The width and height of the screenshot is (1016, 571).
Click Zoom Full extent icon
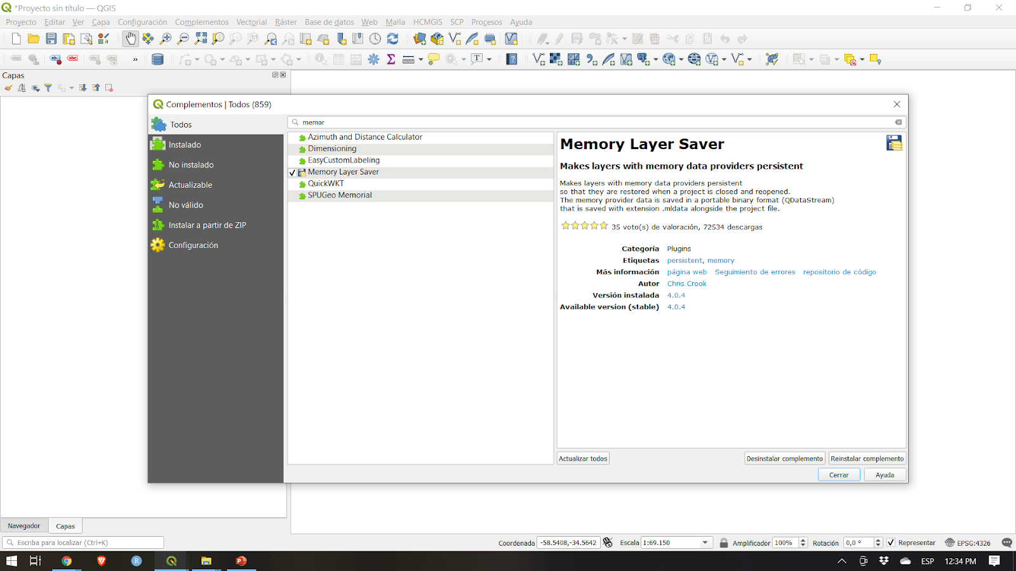tap(201, 39)
